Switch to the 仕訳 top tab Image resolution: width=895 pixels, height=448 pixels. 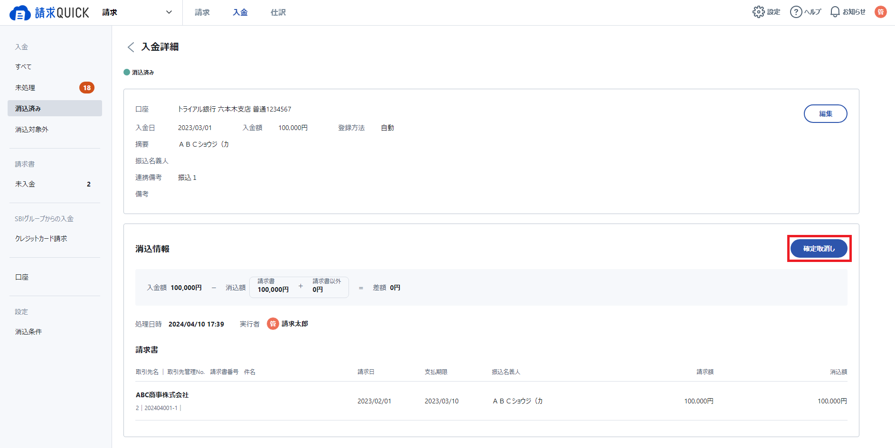pos(278,12)
